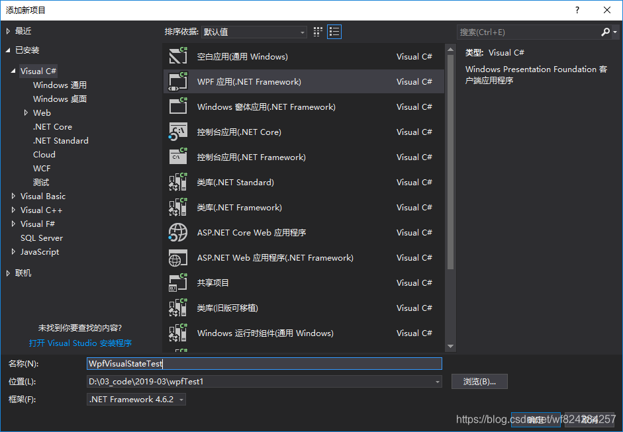This screenshot has height=432, width=623.
Task: Expand the Web tree node
Action: pos(26,112)
